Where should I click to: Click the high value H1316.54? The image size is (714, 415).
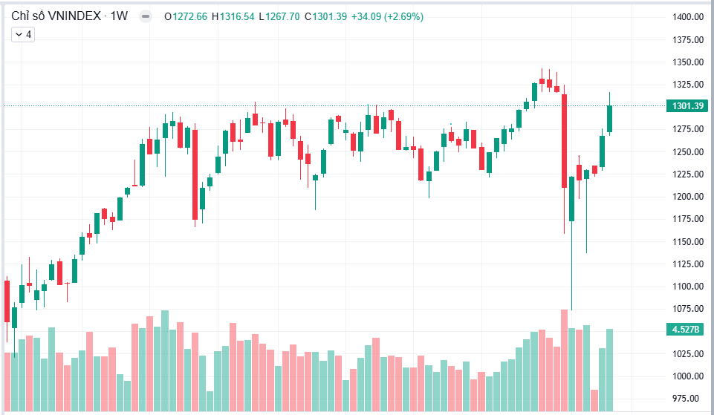233,17
